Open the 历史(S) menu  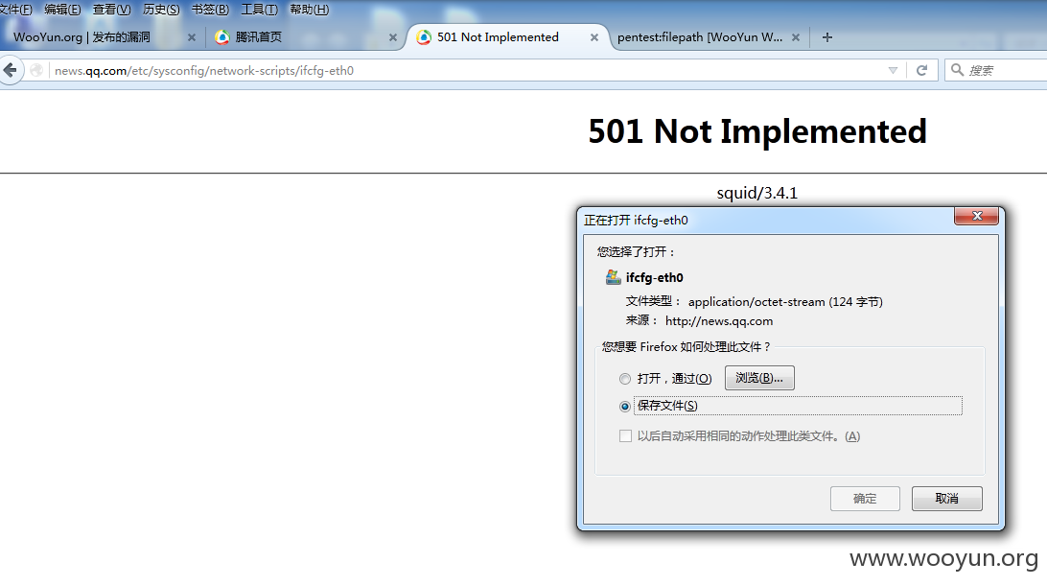click(161, 10)
